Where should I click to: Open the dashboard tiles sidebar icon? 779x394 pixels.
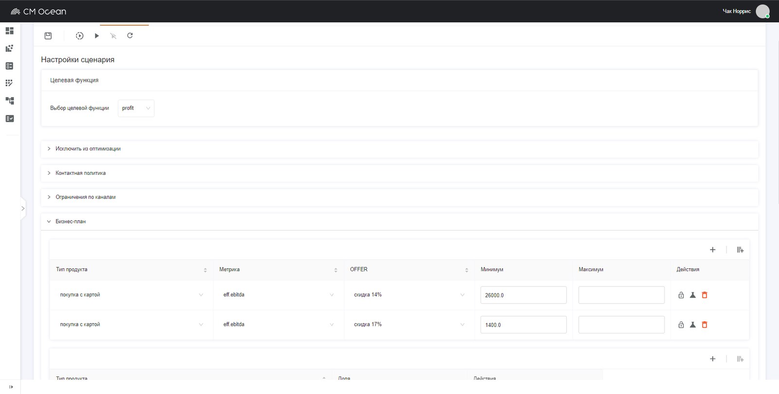pos(9,31)
